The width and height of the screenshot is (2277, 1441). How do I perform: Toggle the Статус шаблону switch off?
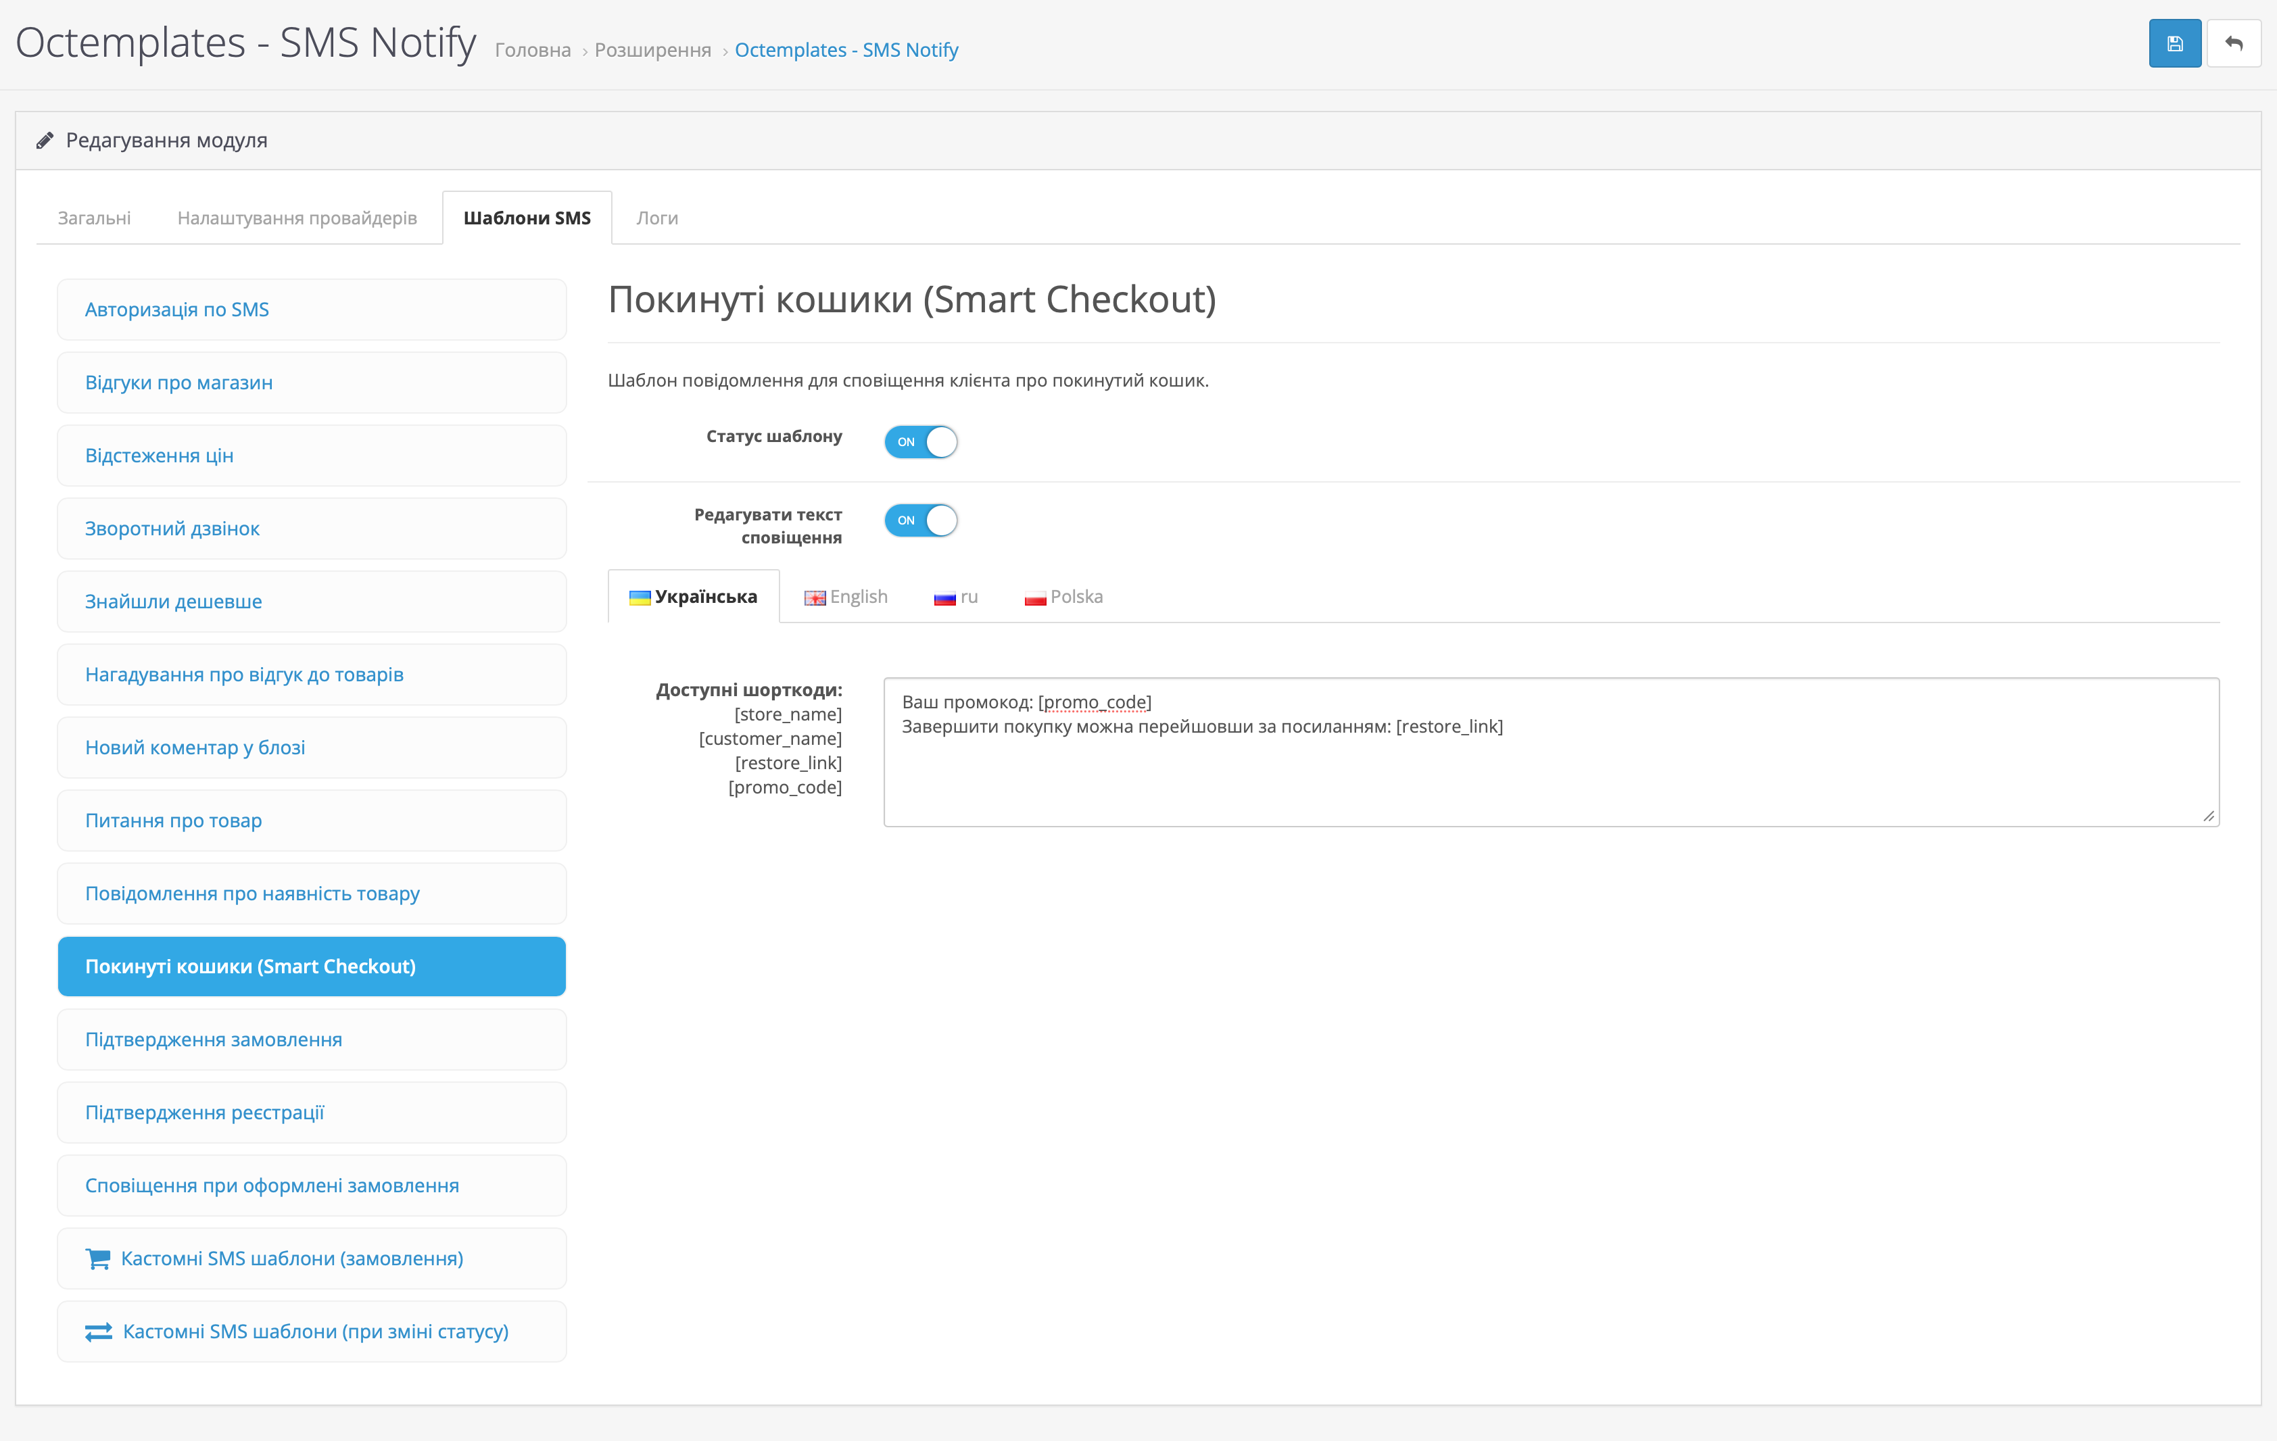(x=920, y=441)
